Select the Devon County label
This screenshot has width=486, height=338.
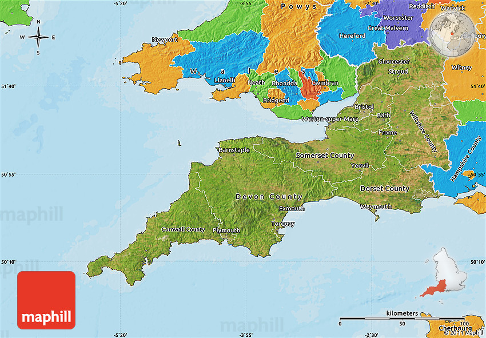tap(269, 197)
